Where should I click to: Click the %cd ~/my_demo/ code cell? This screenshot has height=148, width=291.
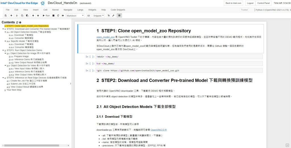[179, 64]
